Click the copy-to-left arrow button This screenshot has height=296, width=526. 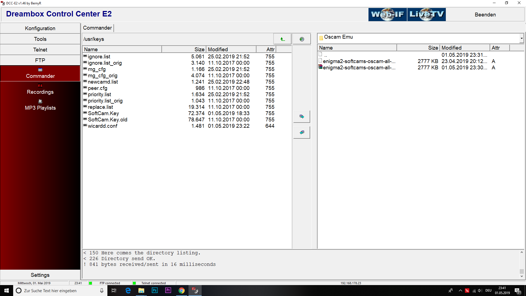[302, 133]
